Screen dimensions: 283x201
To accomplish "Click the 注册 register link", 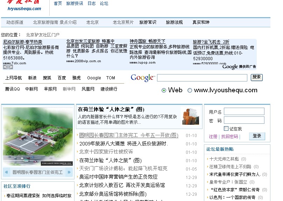I will pos(213,136).
